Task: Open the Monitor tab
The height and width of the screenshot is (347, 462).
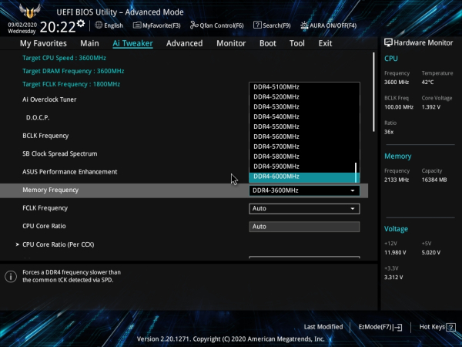Action: tap(231, 43)
